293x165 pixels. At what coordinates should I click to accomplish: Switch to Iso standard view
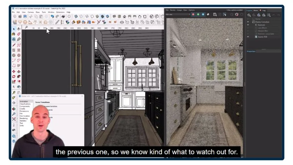[x=114, y=16]
